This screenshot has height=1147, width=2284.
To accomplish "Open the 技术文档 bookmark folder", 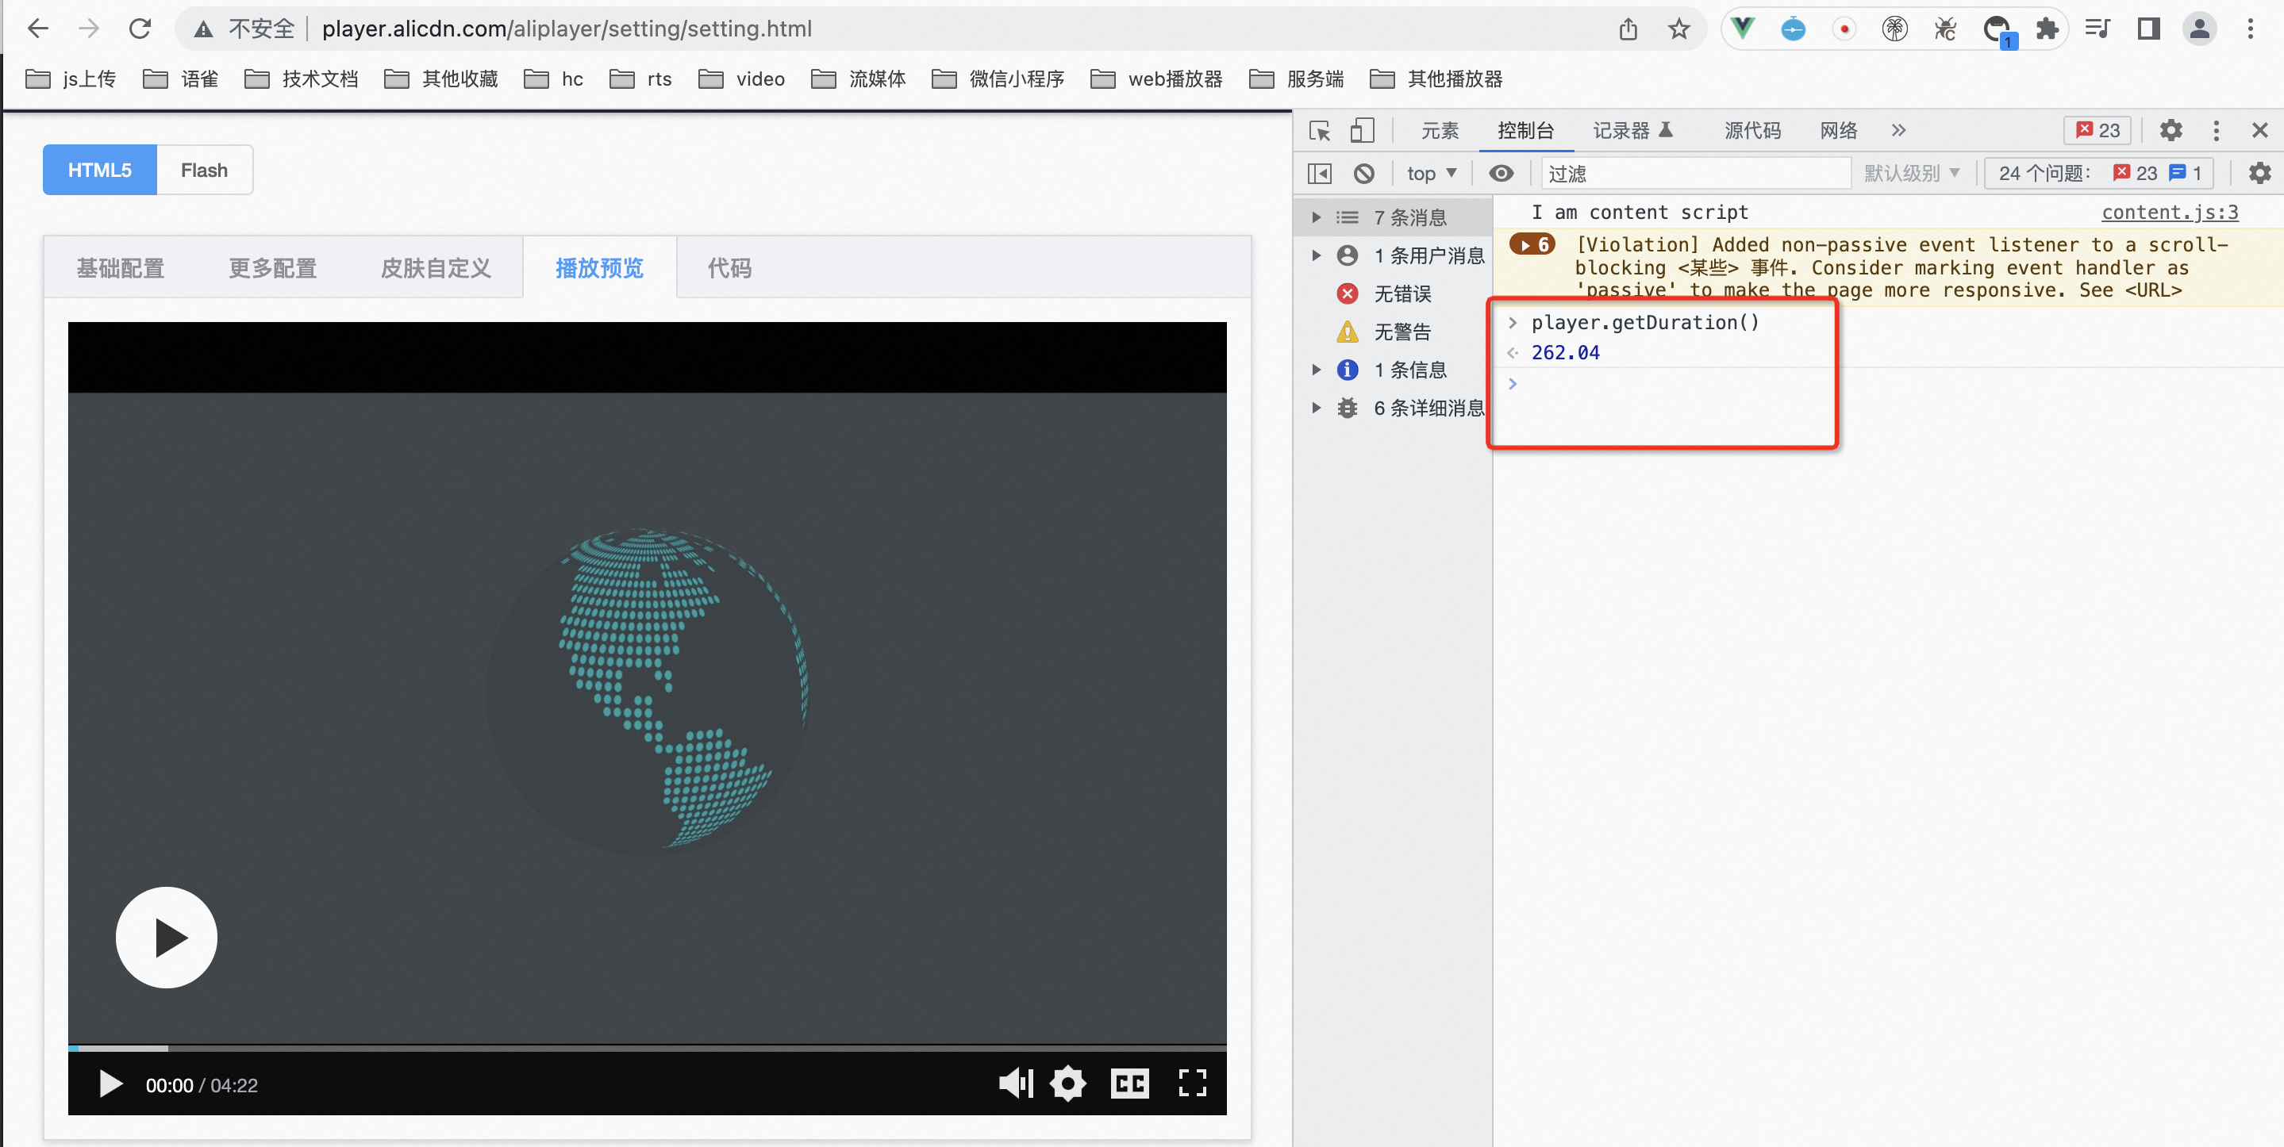I will pos(301,79).
